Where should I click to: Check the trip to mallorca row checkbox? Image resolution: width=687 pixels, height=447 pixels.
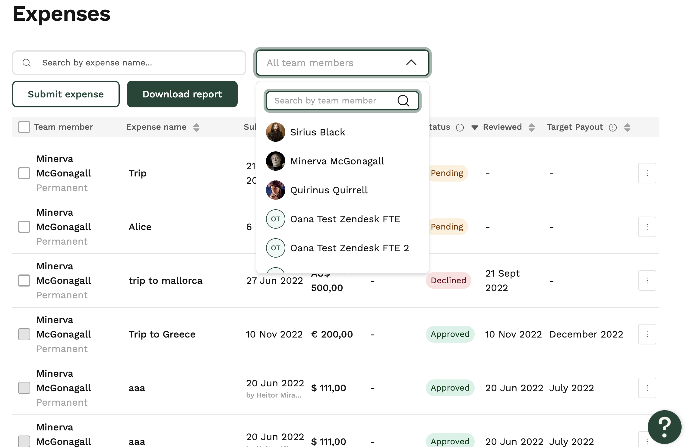pyautogui.click(x=24, y=281)
